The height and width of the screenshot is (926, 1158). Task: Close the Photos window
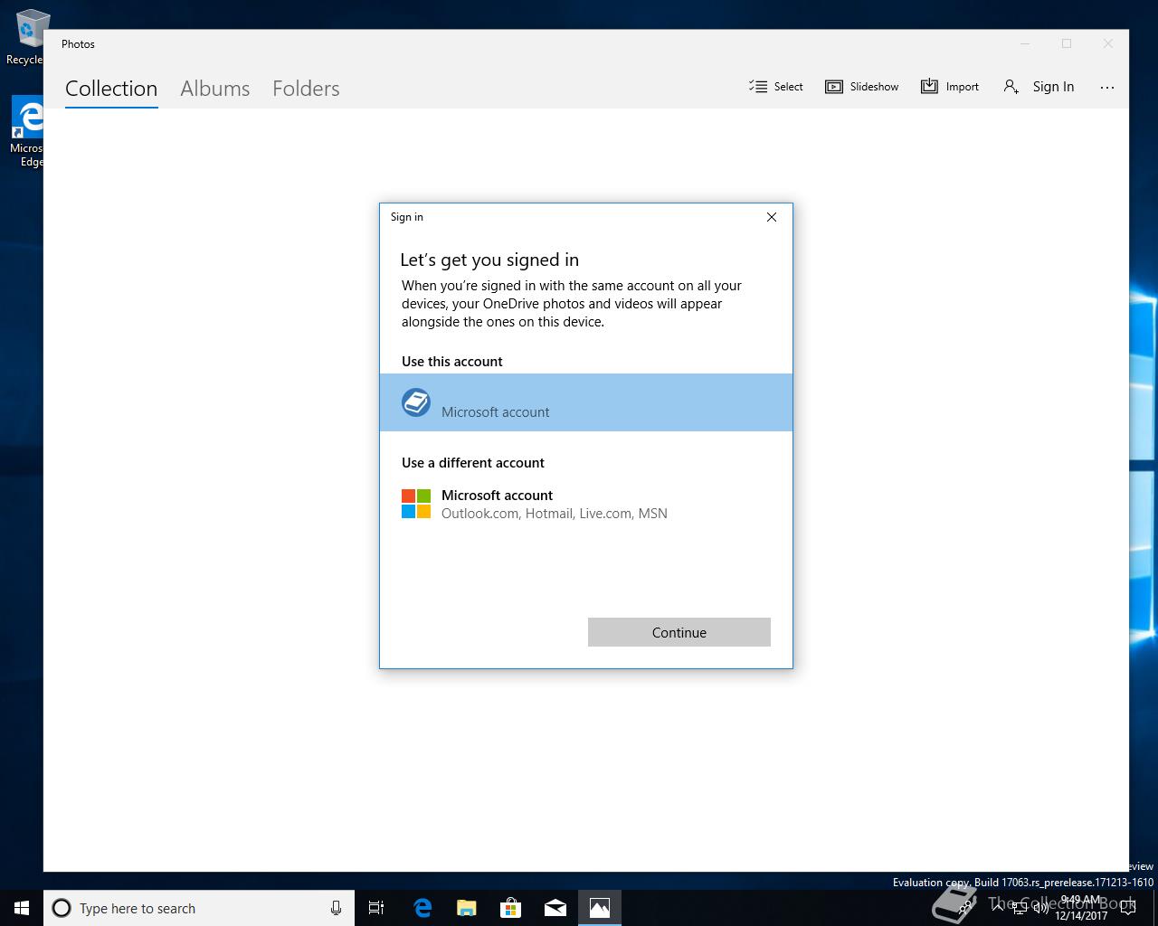(x=1108, y=43)
